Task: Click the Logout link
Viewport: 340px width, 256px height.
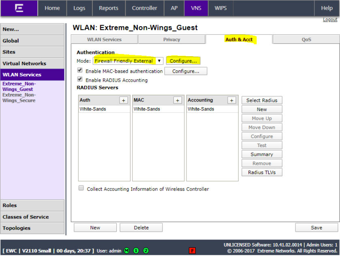Action: click(330, 20)
